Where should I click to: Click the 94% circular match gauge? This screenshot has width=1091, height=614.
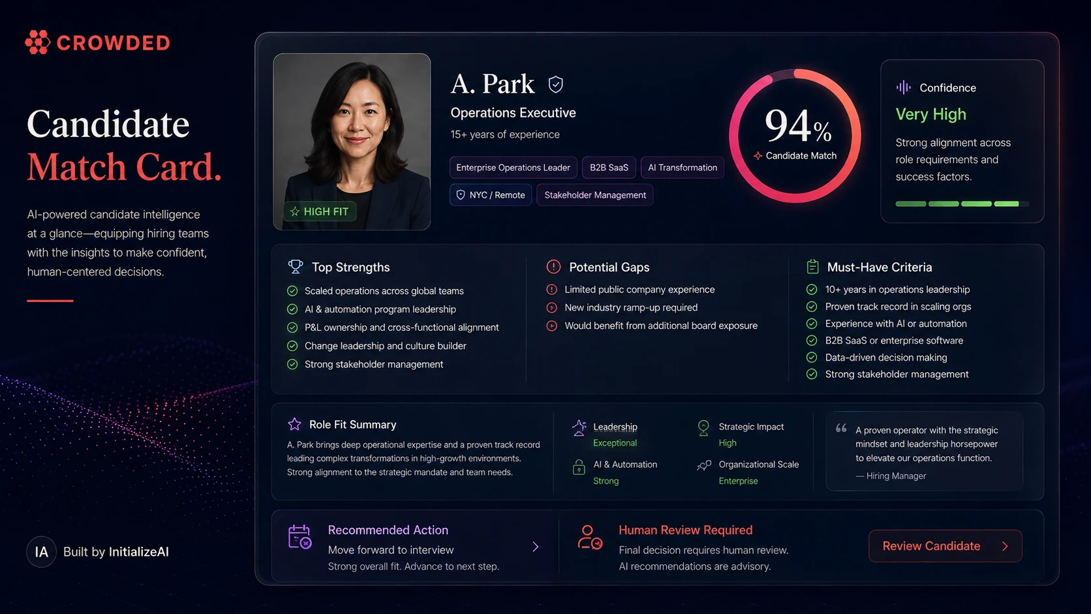coord(795,136)
